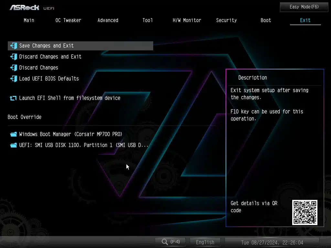331x248 pixels.
Task: Click the date and time display
Action: (x=272, y=243)
